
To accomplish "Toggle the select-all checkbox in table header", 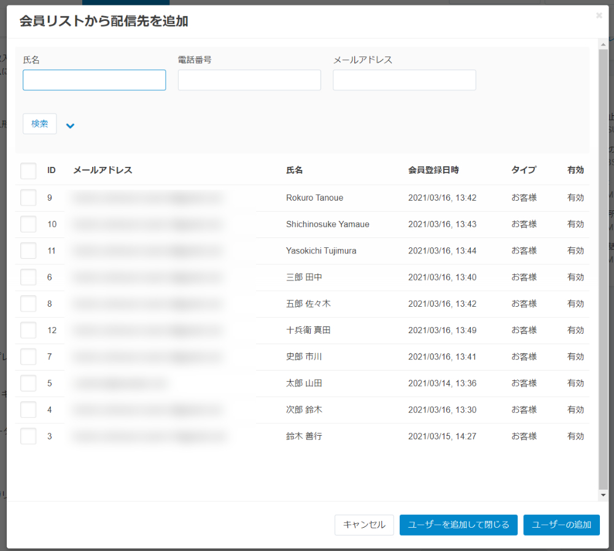I will pos(28,171).
